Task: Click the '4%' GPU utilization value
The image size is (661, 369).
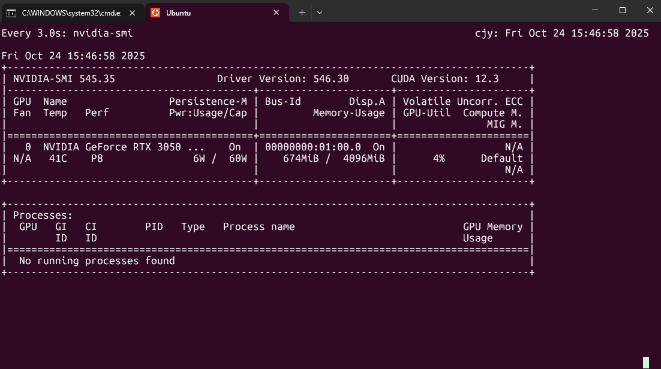Action: tap(439, 158)
